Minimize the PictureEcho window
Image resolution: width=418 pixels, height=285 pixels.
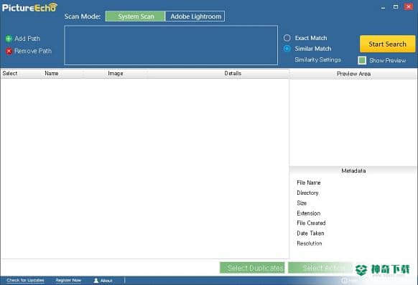383,7
